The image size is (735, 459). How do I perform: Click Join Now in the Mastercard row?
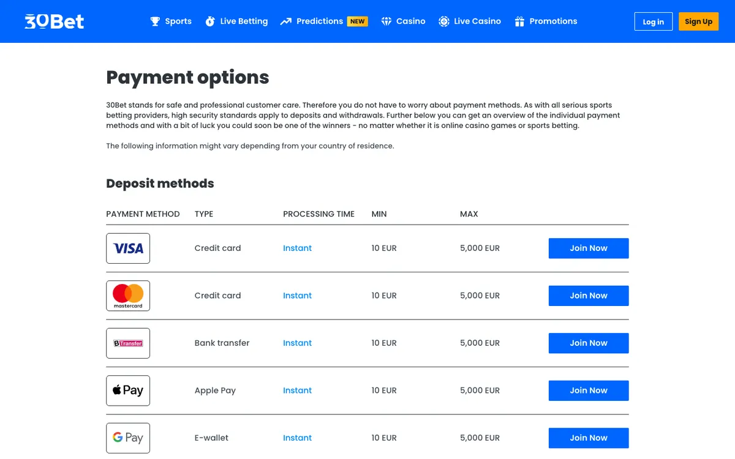tap(589, 296)
